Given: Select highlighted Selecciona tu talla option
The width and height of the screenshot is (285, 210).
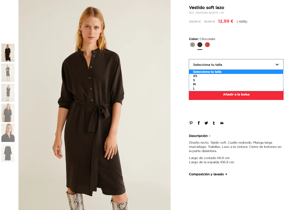Looking at the screenshot, I should click(236, 72).
